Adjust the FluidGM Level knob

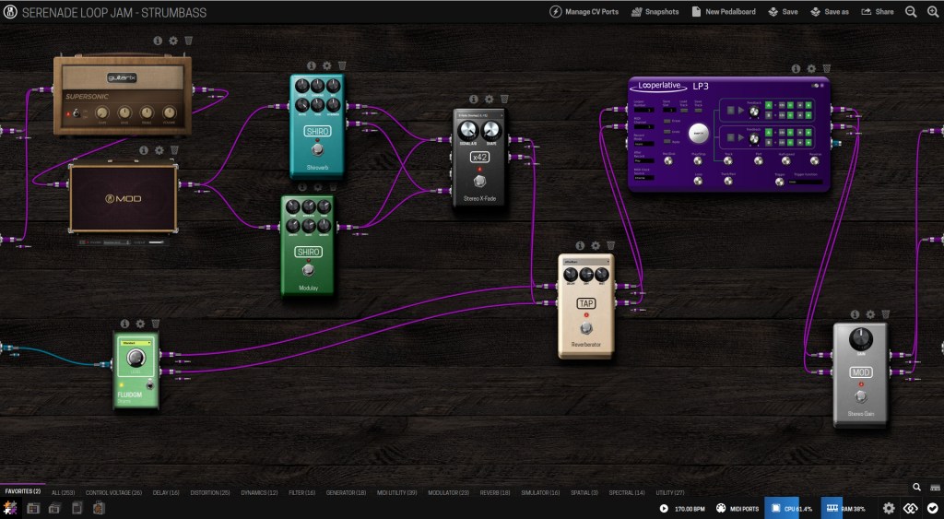tap(136, 359)
